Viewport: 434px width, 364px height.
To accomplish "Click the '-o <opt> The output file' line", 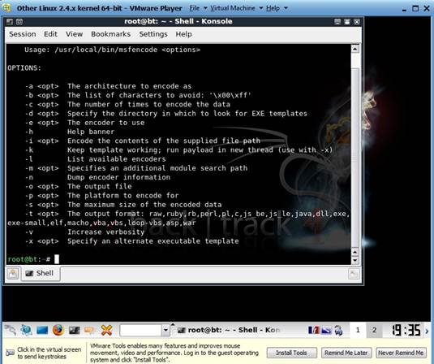I will 78,186.
